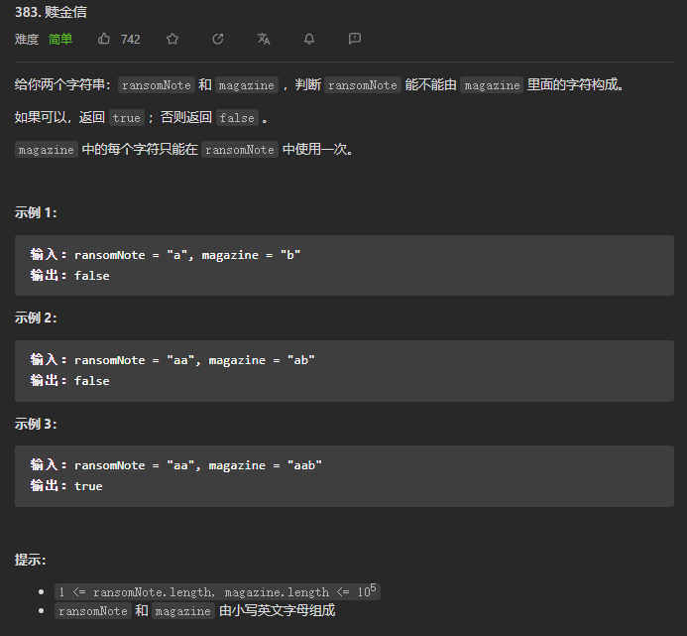
Task: Click example 2 output line 'false'
Action: [70, 381]
